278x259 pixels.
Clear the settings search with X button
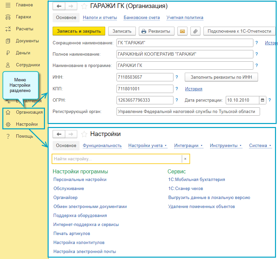(185, 159)
